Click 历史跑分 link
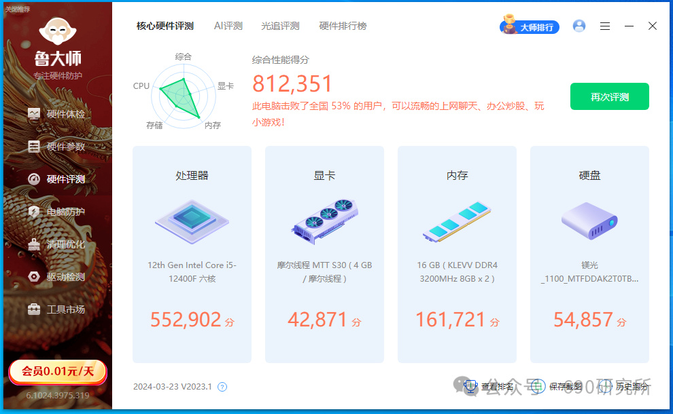Screen dimensions: 673x414 (632, 387)
